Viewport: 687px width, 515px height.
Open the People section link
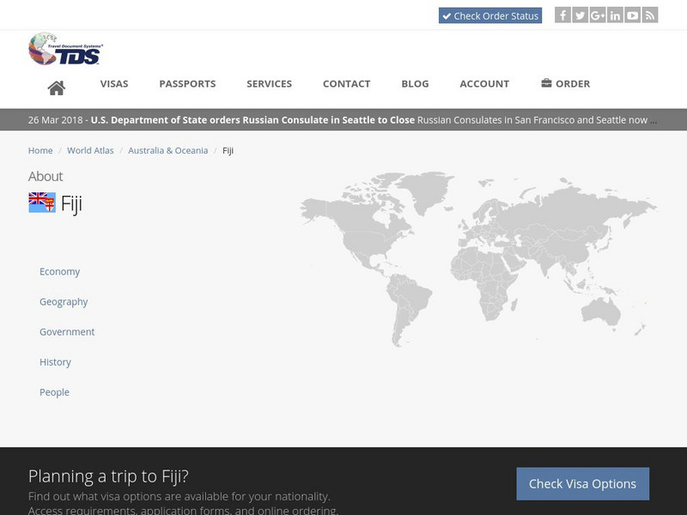[54, 392]
